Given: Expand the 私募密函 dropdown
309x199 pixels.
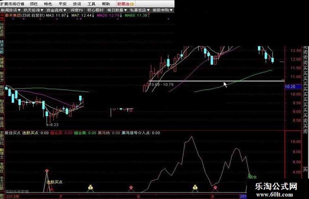Looking at the screenshot, I should click(x=140, y=10).
